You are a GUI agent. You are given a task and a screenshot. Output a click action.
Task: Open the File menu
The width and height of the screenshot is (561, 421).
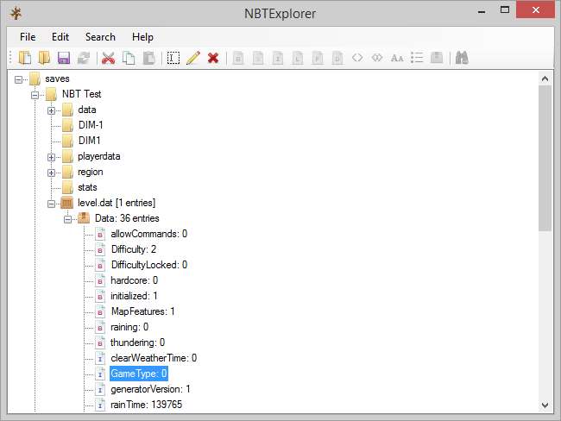(x=28, y=37)
